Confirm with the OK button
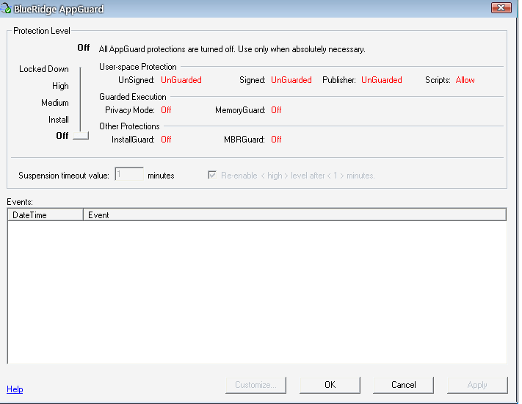Image resolution: width=522 pixels, height=404 pixels. point(330,385)
